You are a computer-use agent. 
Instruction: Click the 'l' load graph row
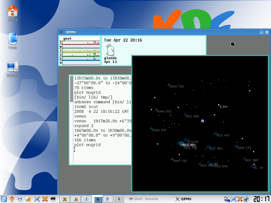point(80,43)
